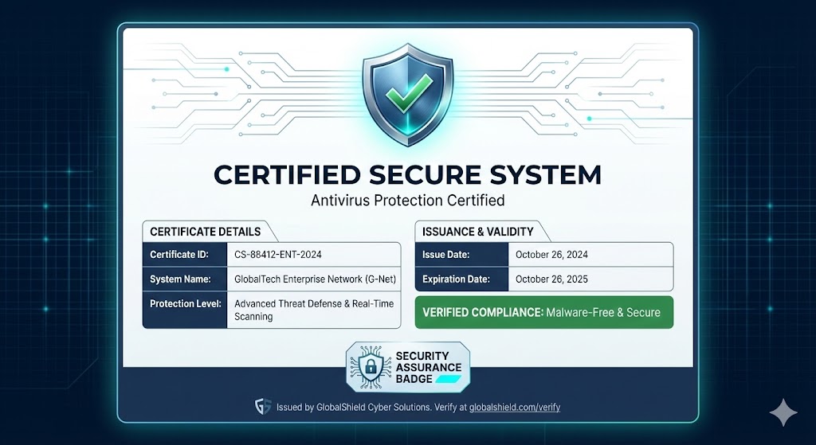Open the globalshield.com/verify link
The height and width of the screenshot is (445, 816).
pos(515,408)
